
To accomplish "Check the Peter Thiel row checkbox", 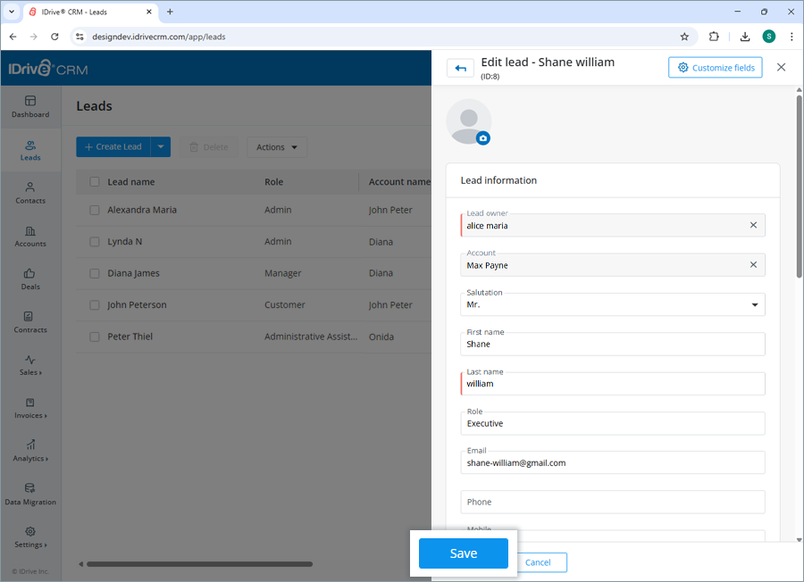I will pos(94,337).
